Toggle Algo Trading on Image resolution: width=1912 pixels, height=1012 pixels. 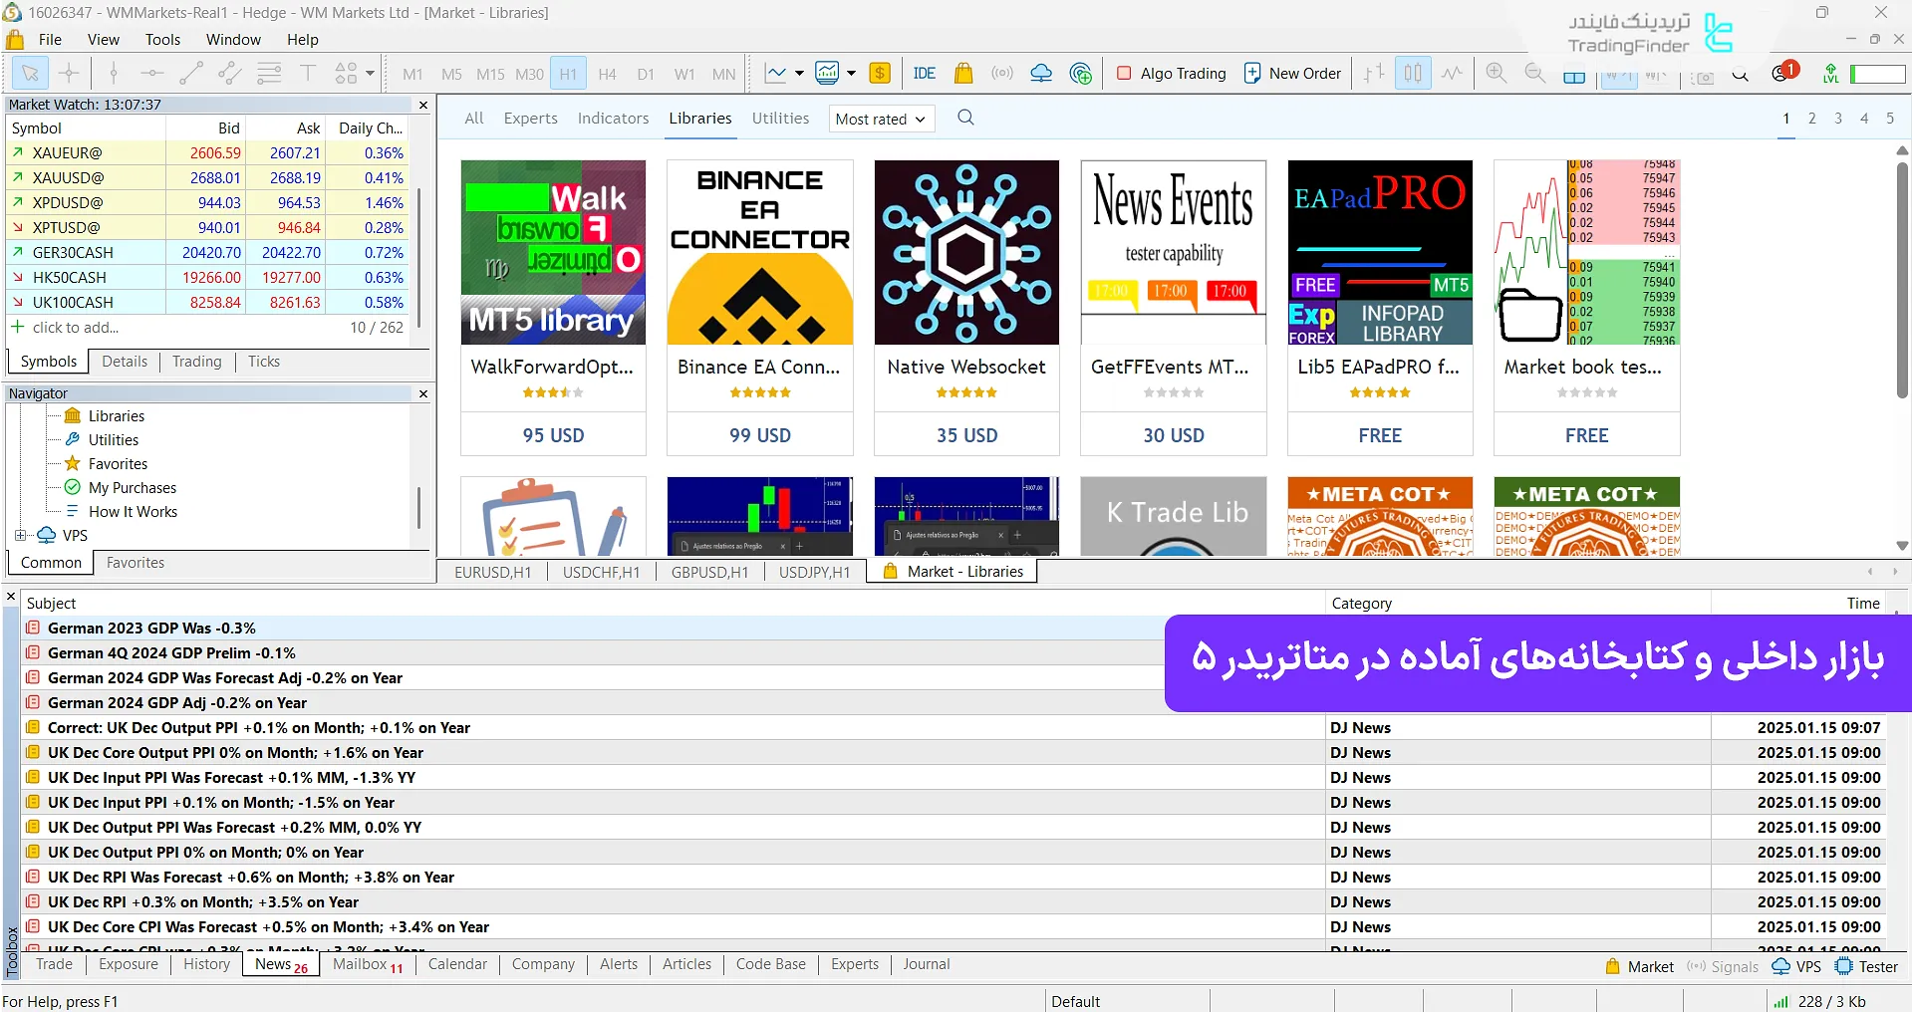tap(1171, 73)
